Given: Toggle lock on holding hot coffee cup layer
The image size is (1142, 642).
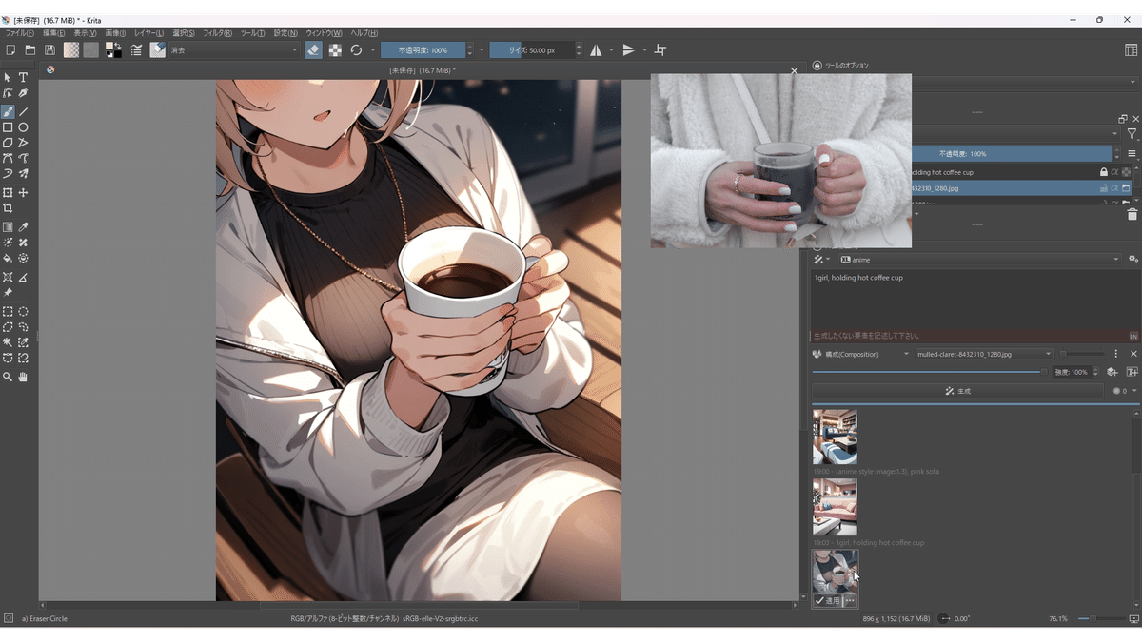Looking at the screenshot, I should [x=1103, y=172].
